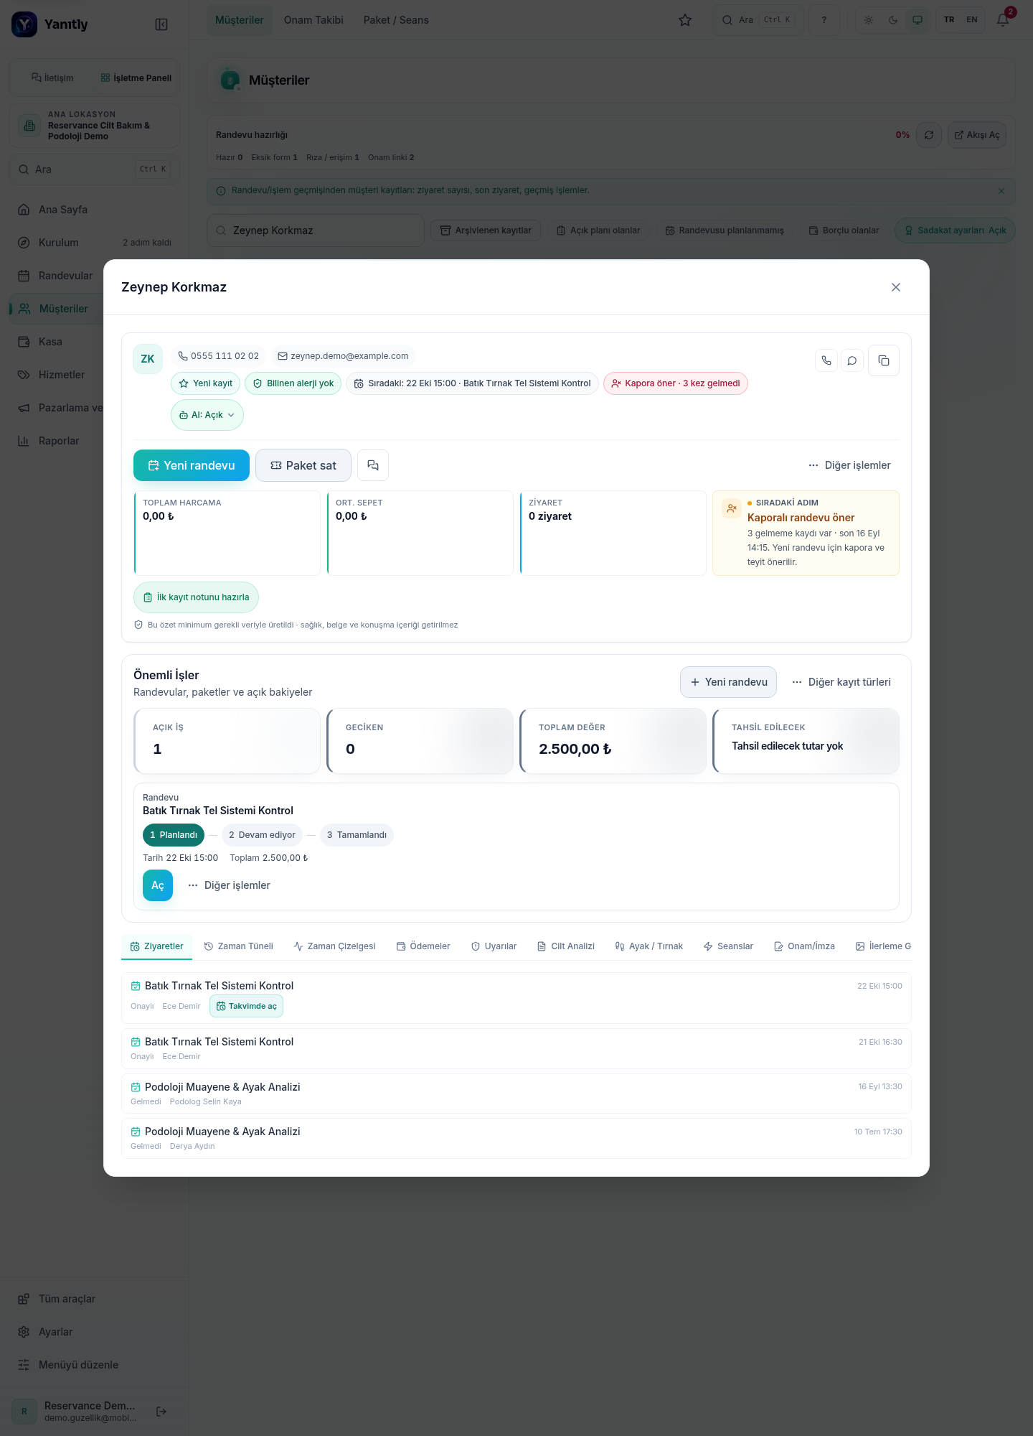The image size is (1033, 1436).
Task: Open notifications bell icon
Action: 1003,20
